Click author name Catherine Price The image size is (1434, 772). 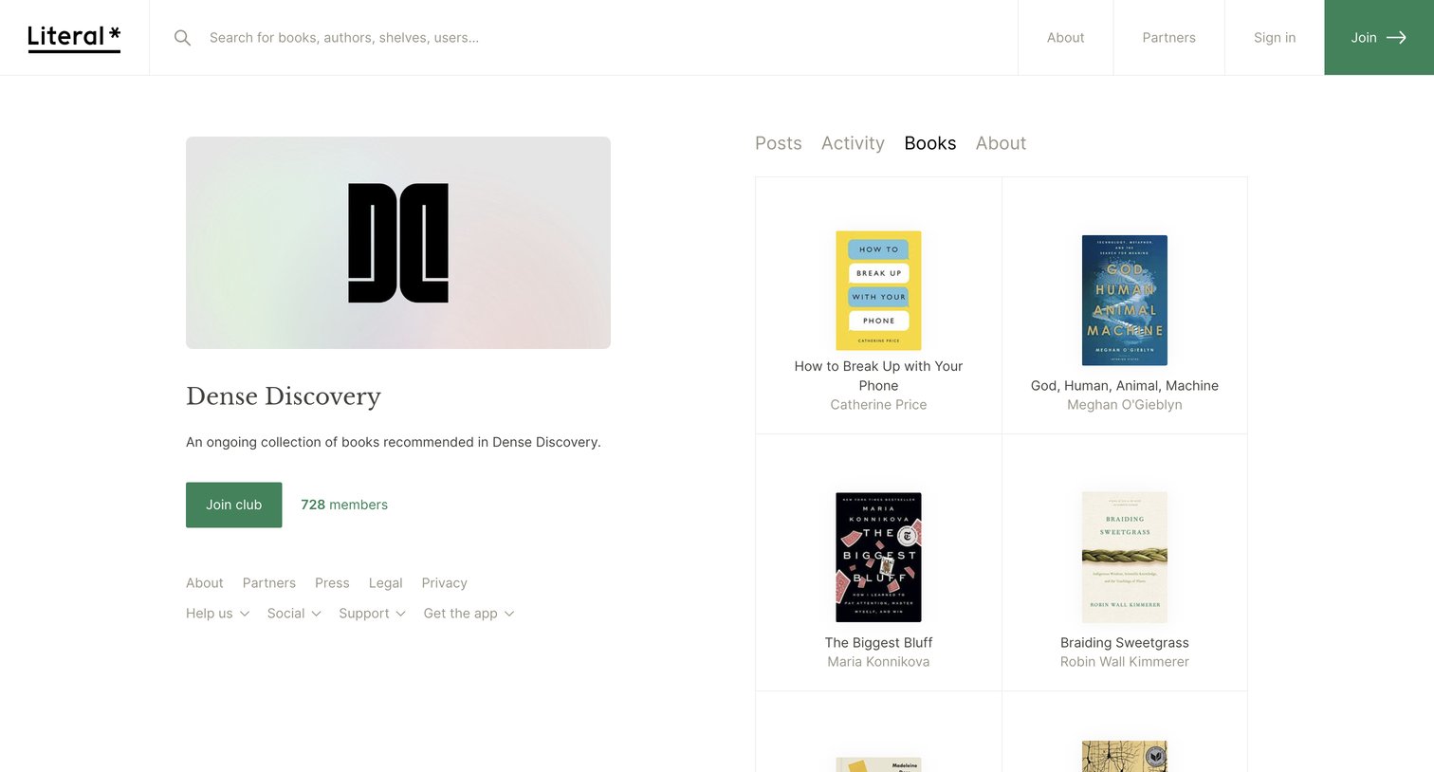click(x=878, y=405)
